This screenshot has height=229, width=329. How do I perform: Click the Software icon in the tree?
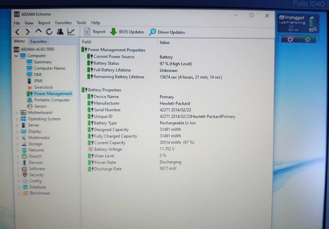tap(25, 169)
